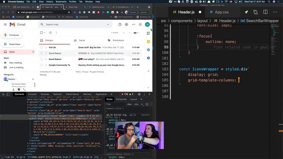Screen dimensions: 283x159
Task: Click the get add-ons plus icon in side panel
Action: pos(149,71)
